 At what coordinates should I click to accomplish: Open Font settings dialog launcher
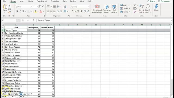(x=45, y=16)
